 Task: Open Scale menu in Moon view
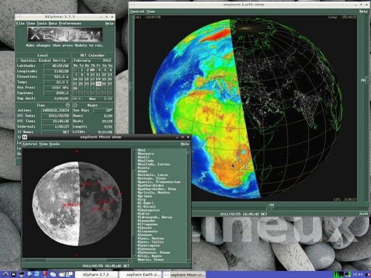pos(54,143)
